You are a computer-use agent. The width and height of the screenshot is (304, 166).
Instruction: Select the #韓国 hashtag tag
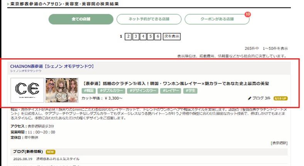[89, 91]
